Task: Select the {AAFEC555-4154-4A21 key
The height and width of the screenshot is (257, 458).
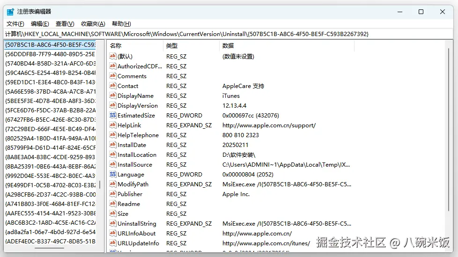Action: [x=50, y=213]
